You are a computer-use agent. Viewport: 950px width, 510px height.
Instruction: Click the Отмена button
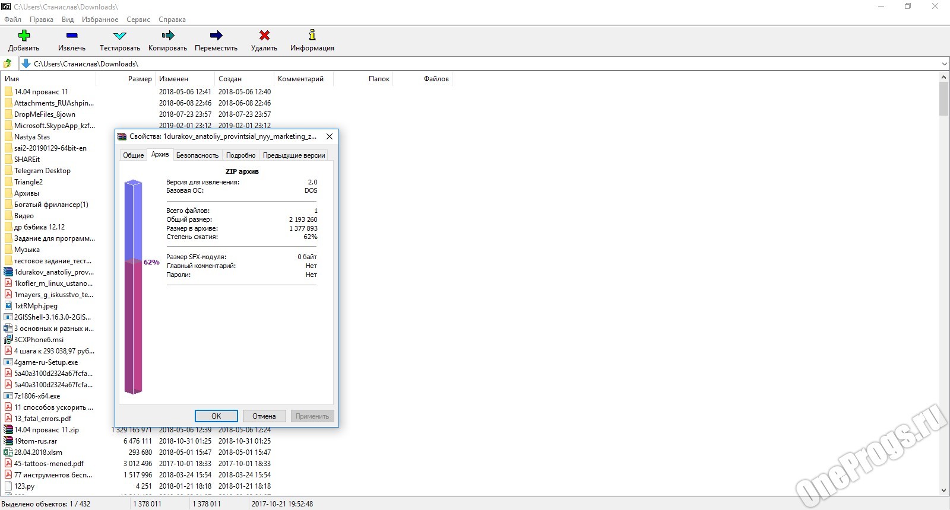pyautogui.click(x=264, y=416)
